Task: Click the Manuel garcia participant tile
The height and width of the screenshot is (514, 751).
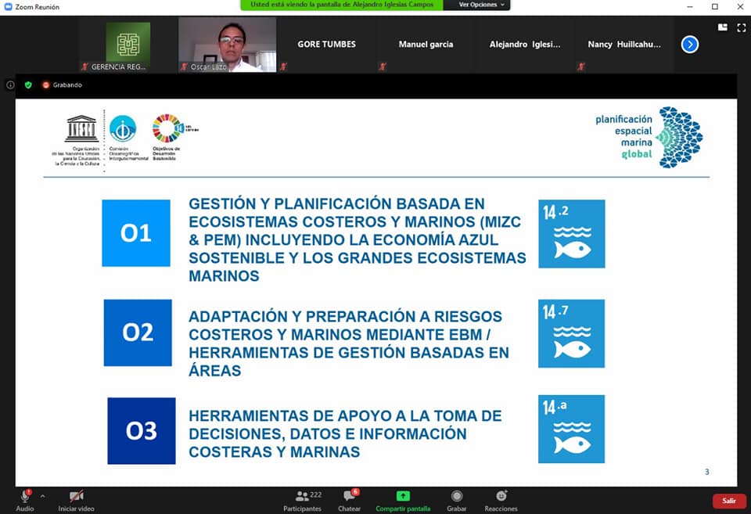Action: (426, 45)
